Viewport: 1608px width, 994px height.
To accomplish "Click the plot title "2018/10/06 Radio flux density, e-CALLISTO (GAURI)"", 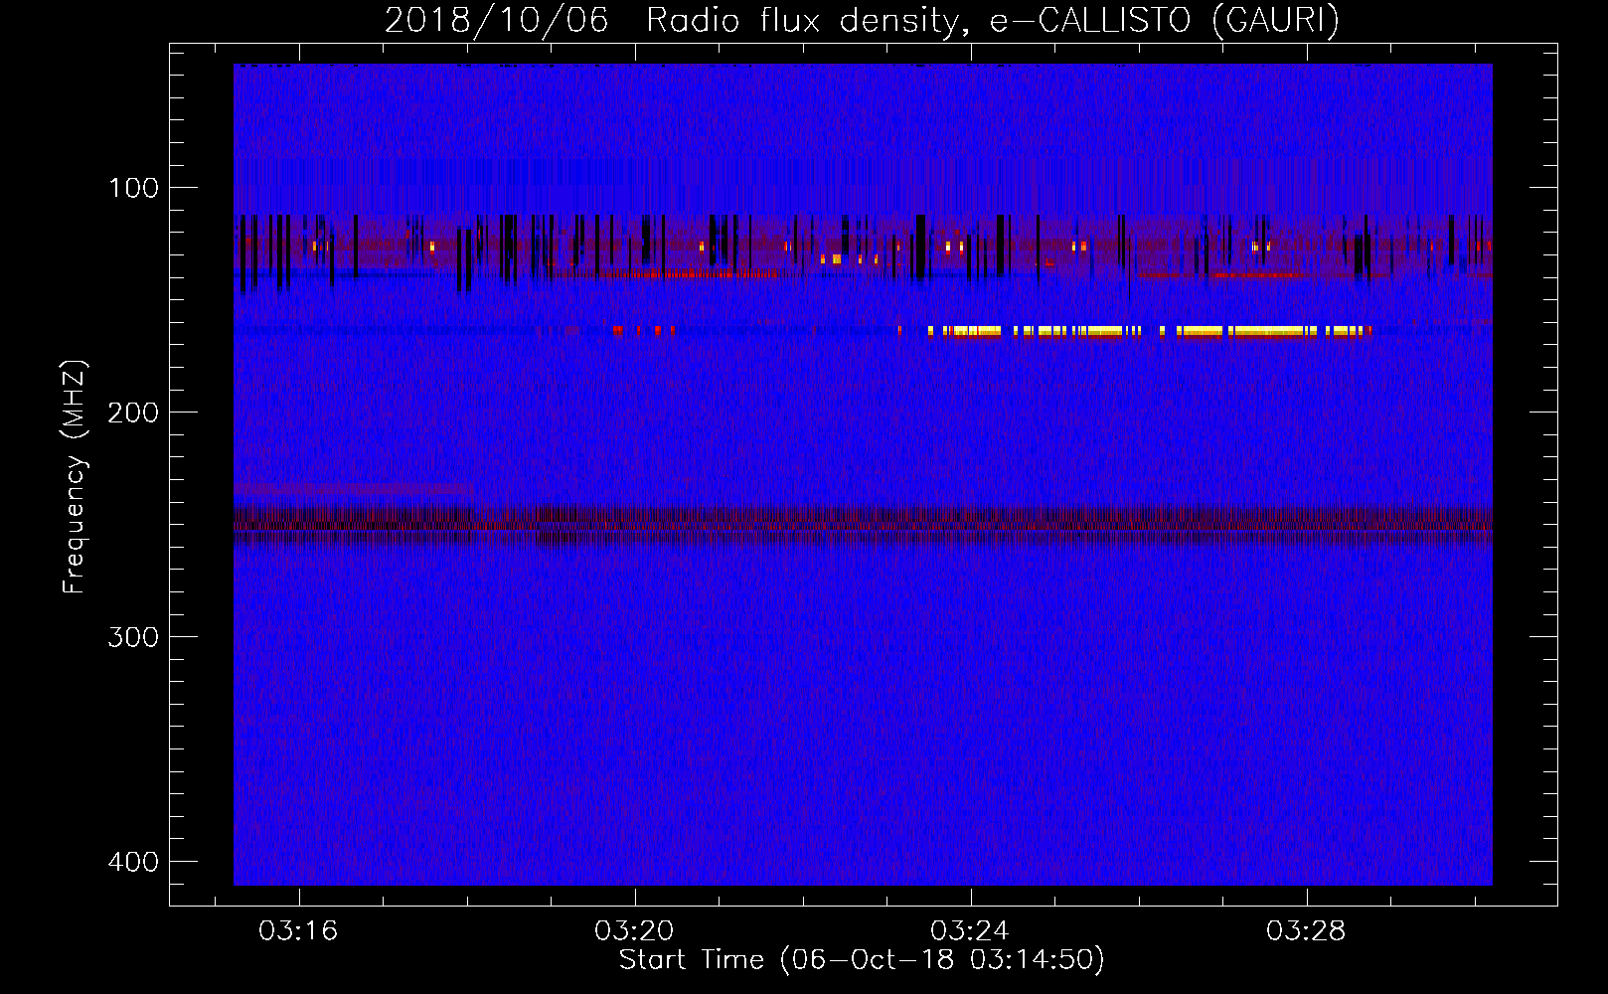I will click(862, 20).
